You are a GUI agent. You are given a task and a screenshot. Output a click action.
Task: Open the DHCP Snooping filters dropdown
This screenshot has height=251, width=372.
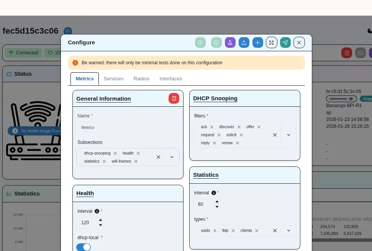288,135
